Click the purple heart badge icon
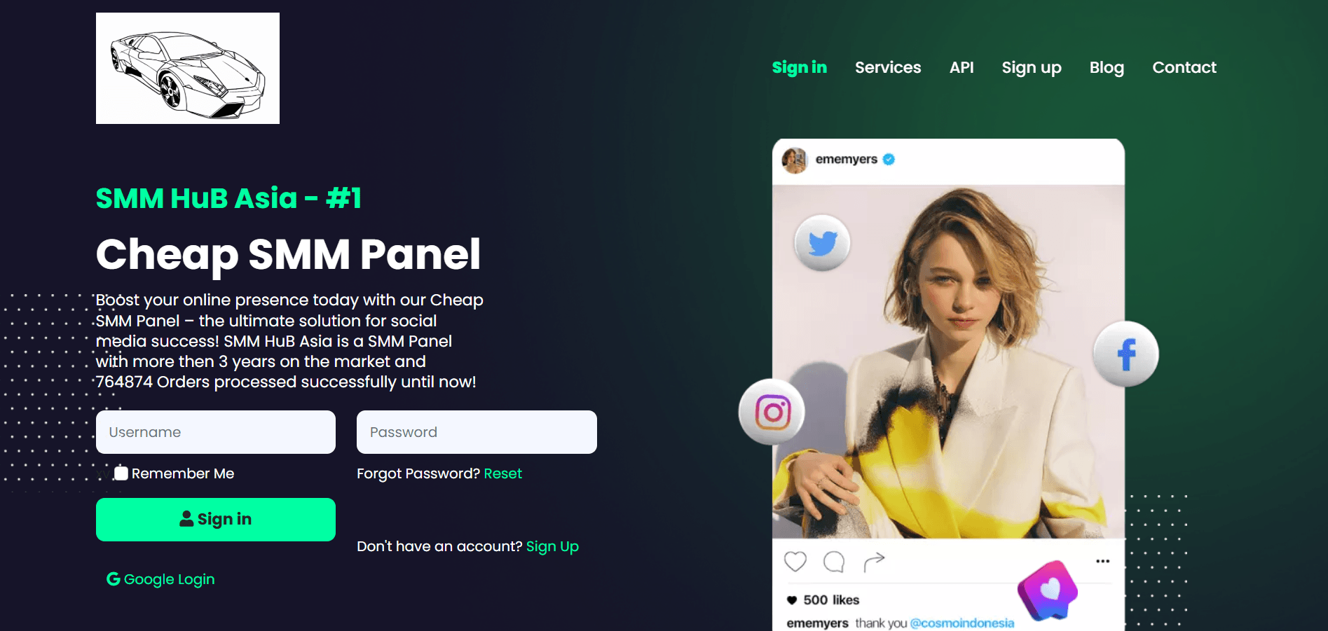The width and height of the screenshot is (1328, 631). tap(1048, 590)
